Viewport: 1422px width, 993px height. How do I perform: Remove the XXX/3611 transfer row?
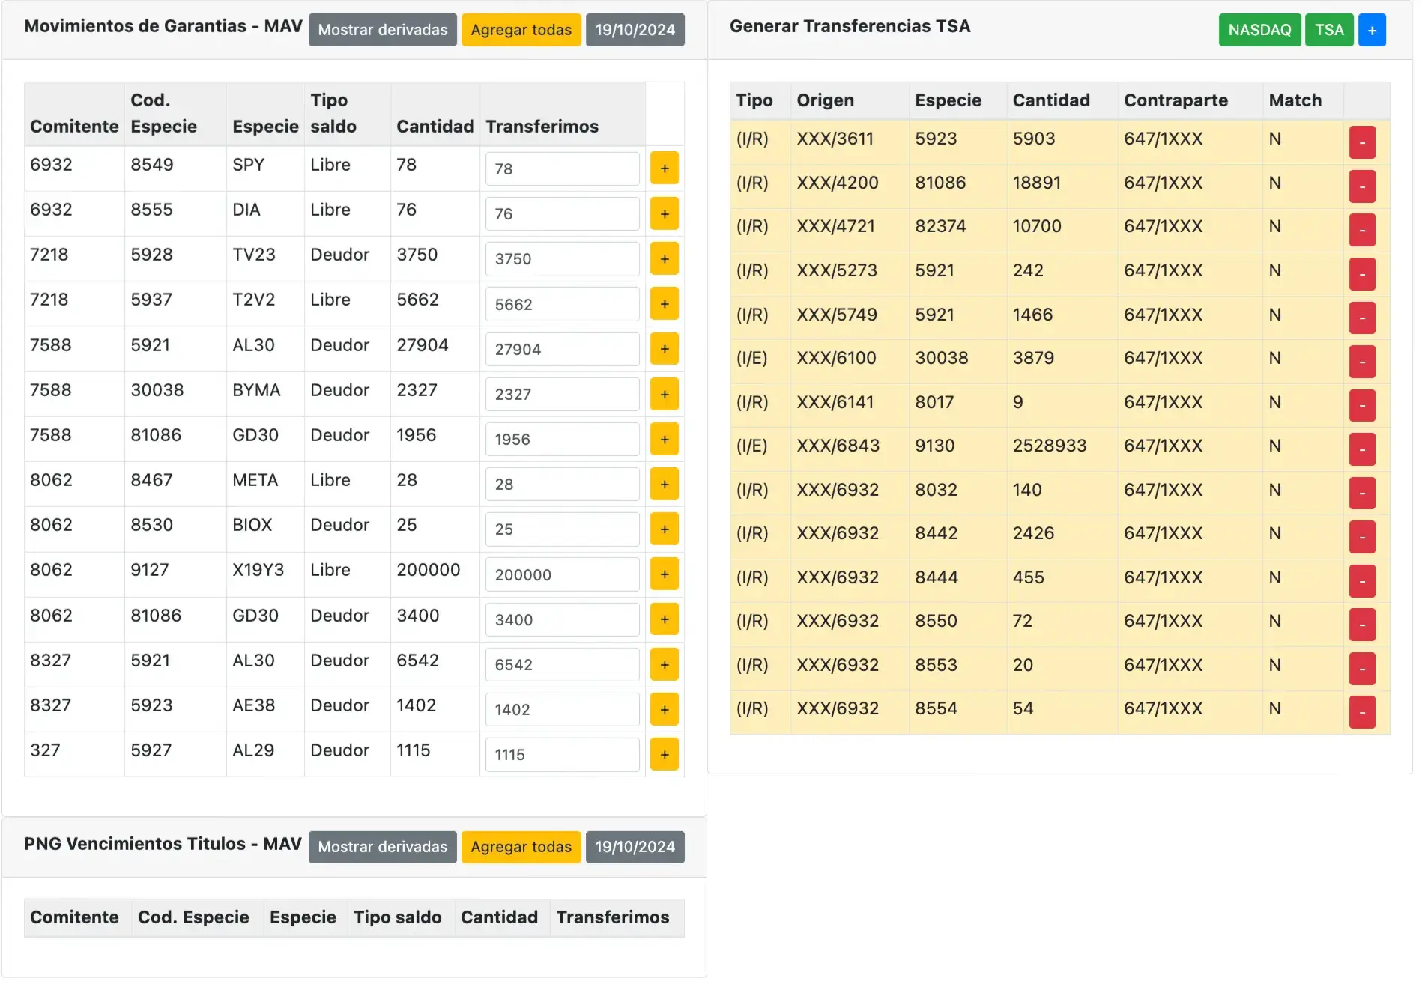pyautogui.click(x=1361, y=142)
